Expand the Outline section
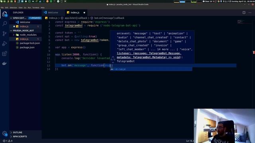 (18, 132)
